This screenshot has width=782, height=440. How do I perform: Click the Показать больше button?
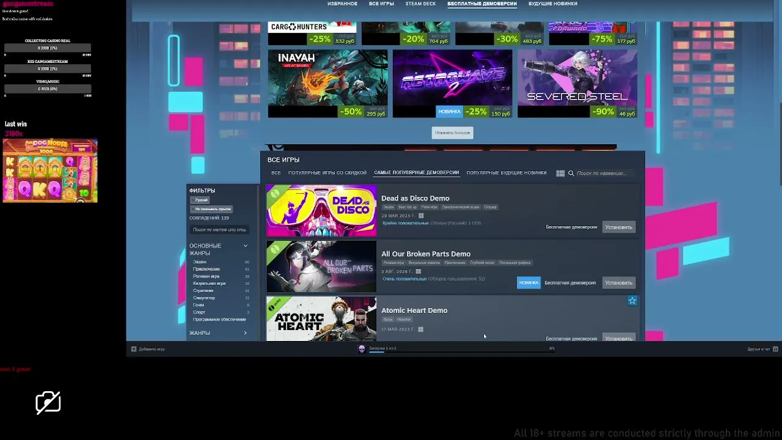(x=453, y=133)
